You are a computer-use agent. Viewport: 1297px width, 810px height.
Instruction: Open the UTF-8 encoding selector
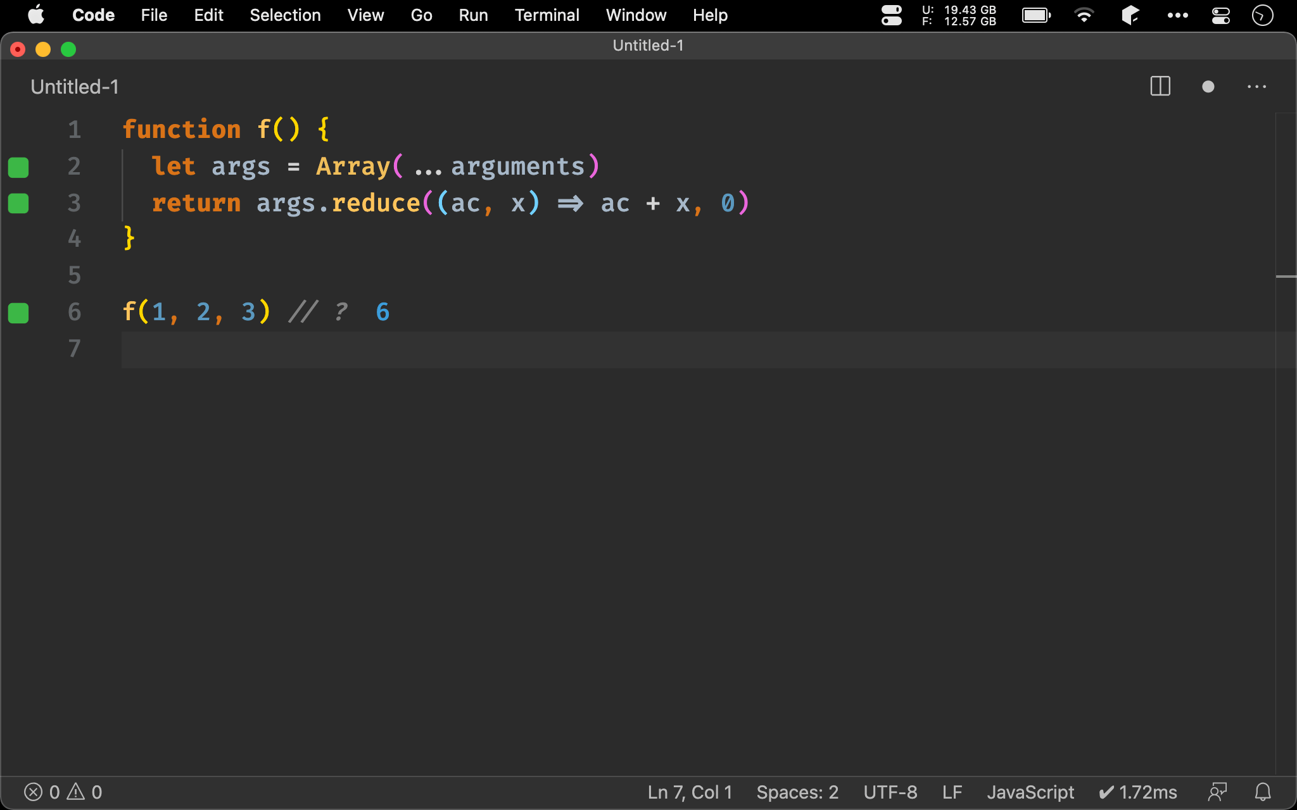tap(890, 792)
